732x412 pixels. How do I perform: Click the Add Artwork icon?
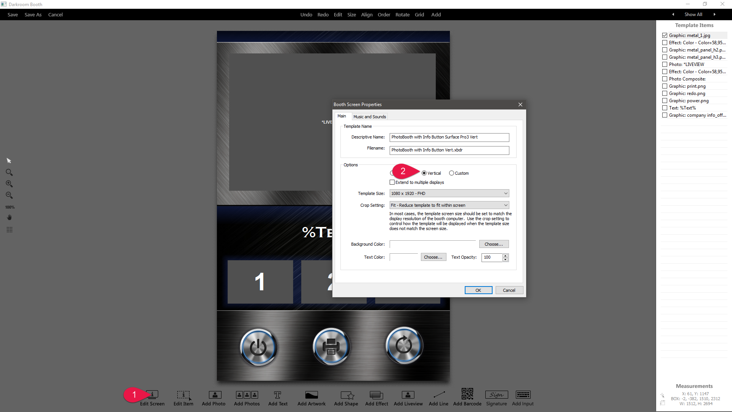pyautogui.click(x=311, y=395)
